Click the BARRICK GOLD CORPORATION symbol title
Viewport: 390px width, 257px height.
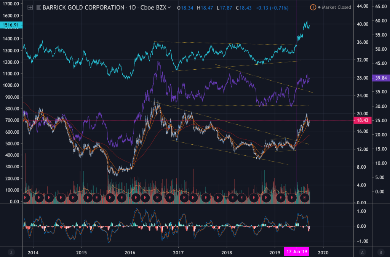click(83, 8)
